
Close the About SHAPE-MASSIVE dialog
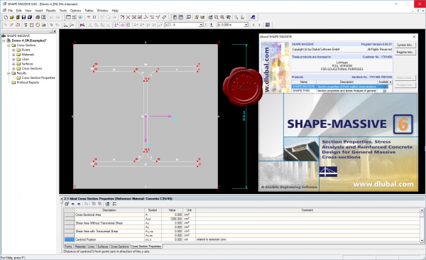click(x=414, y=36)
